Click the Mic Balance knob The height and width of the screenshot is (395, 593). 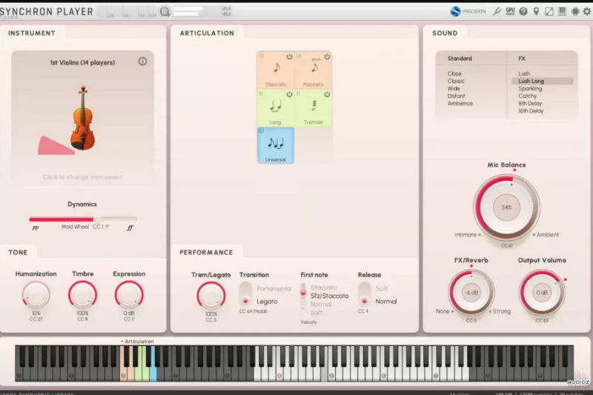(x=506, y=208)
